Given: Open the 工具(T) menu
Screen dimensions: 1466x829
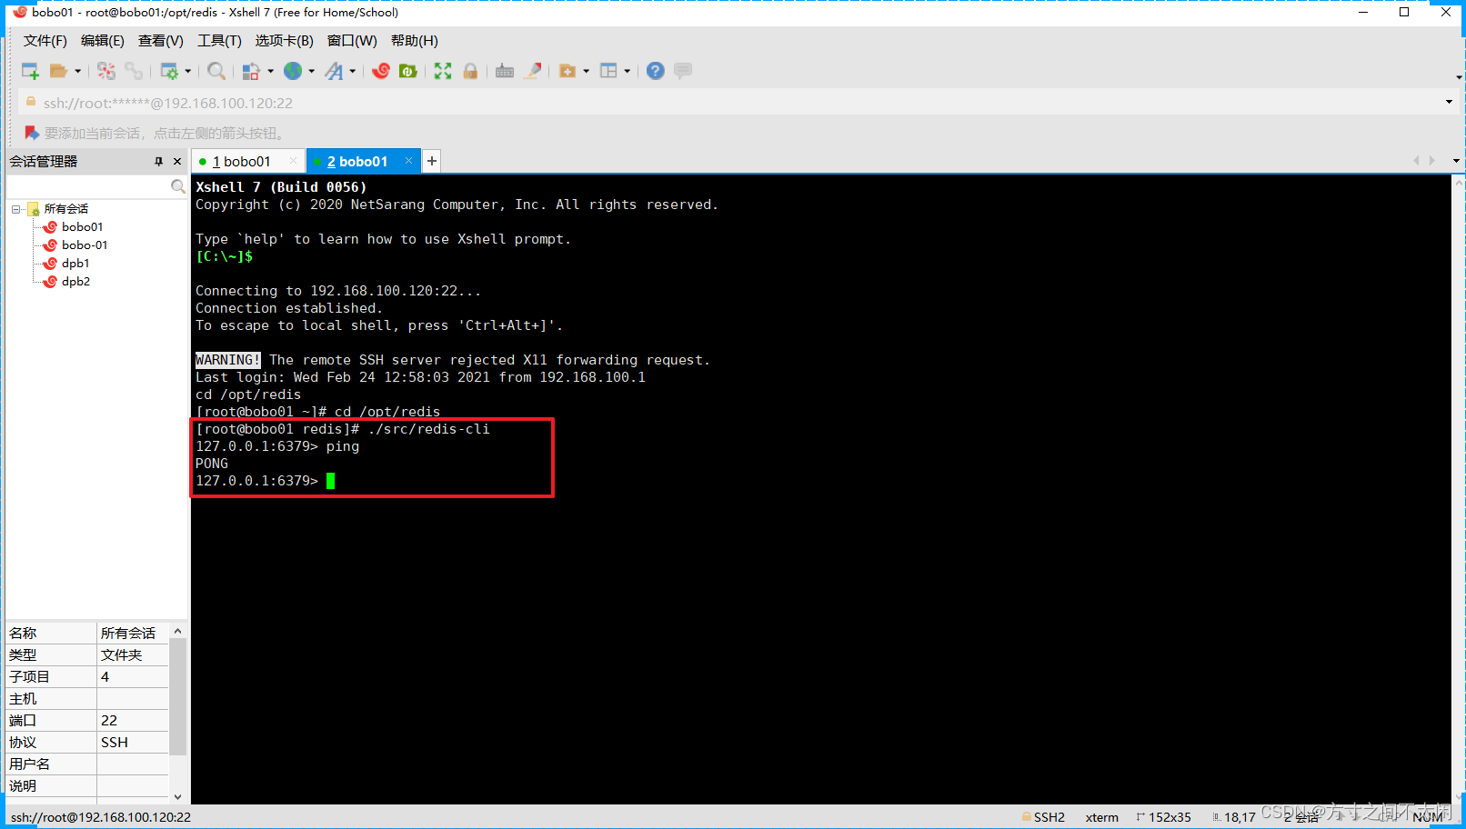Looking at the screenshot, I should [x=218, y=40].
